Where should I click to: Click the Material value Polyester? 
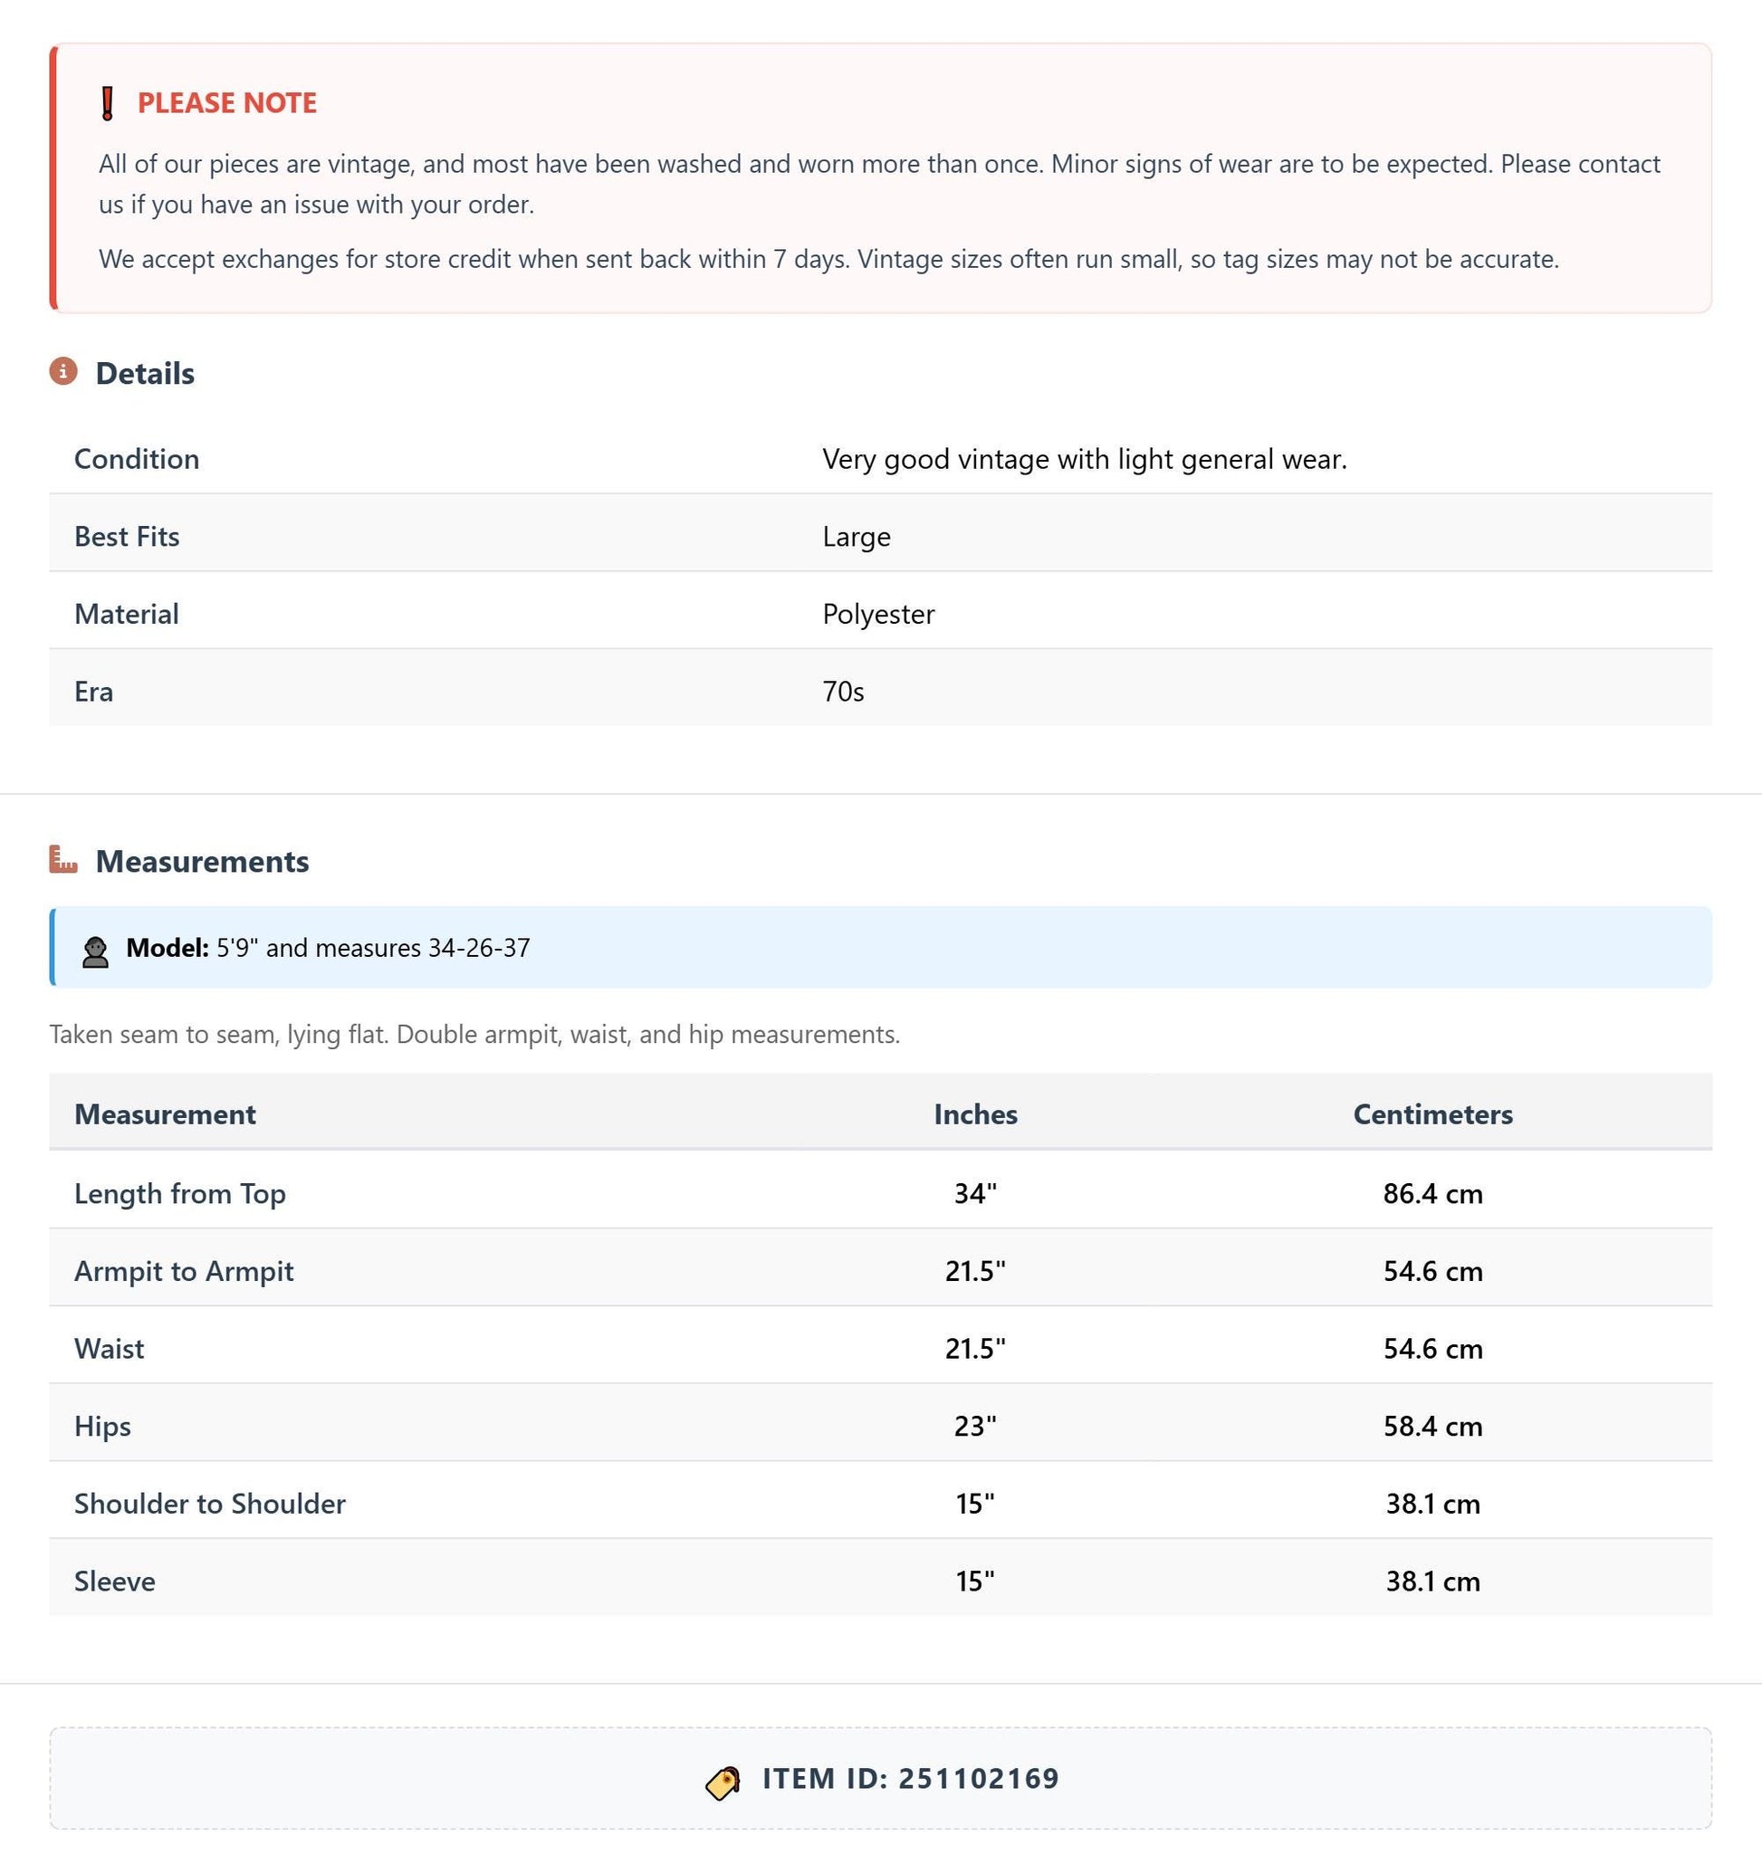point(878,614)
